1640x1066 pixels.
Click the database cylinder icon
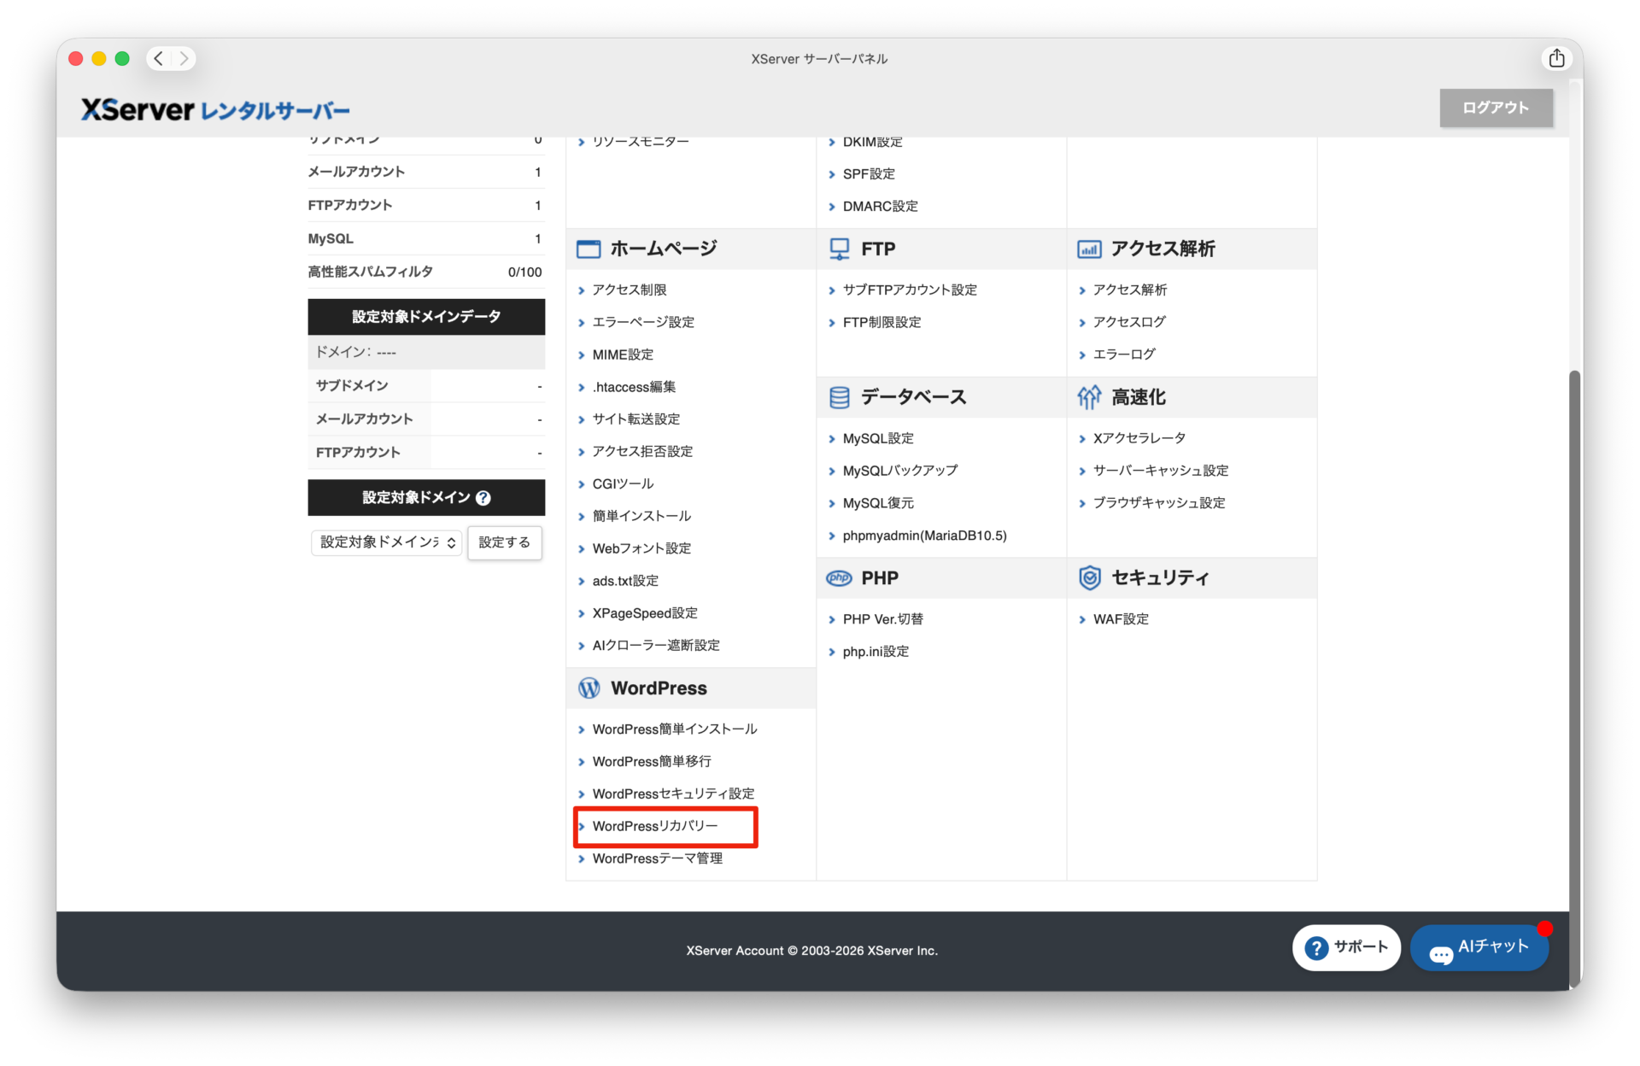(x=839, y=397)
